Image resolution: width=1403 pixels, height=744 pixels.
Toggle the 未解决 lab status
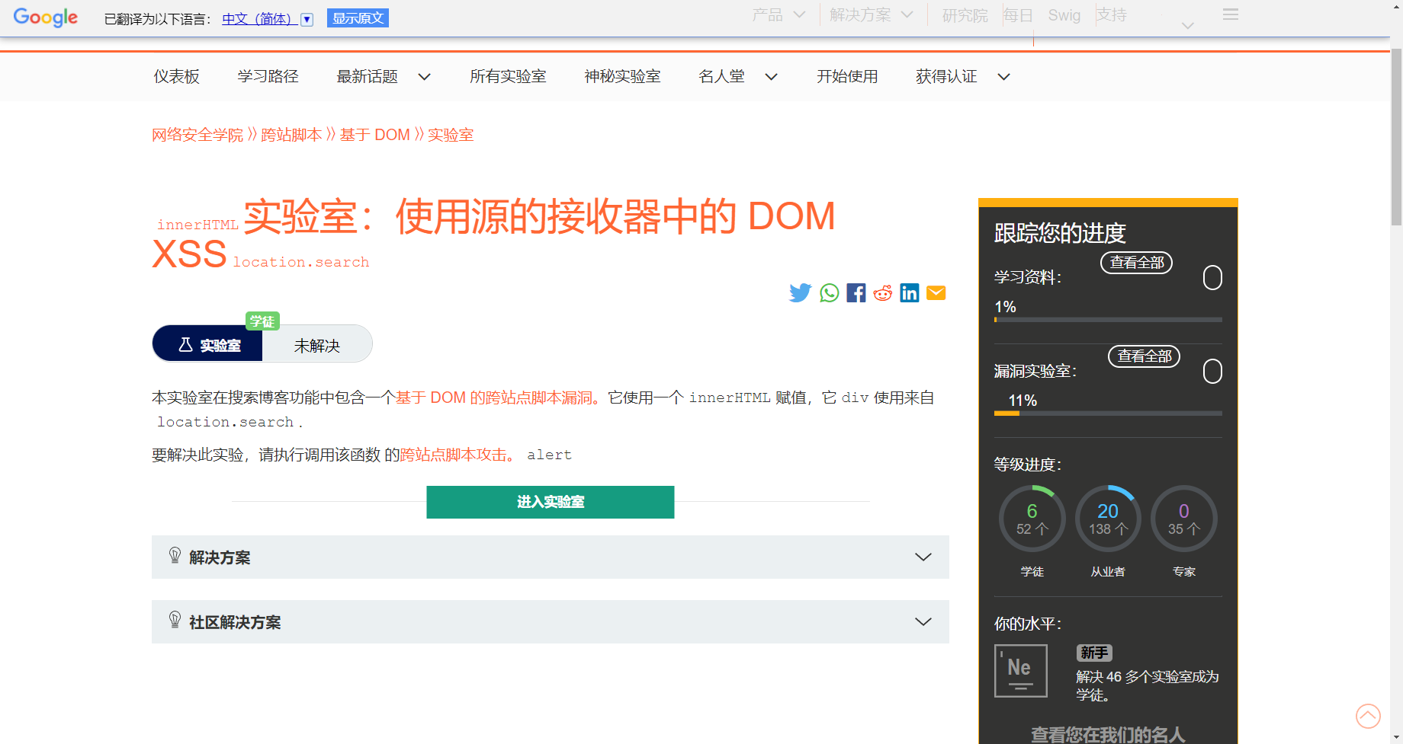coord(316,344)
